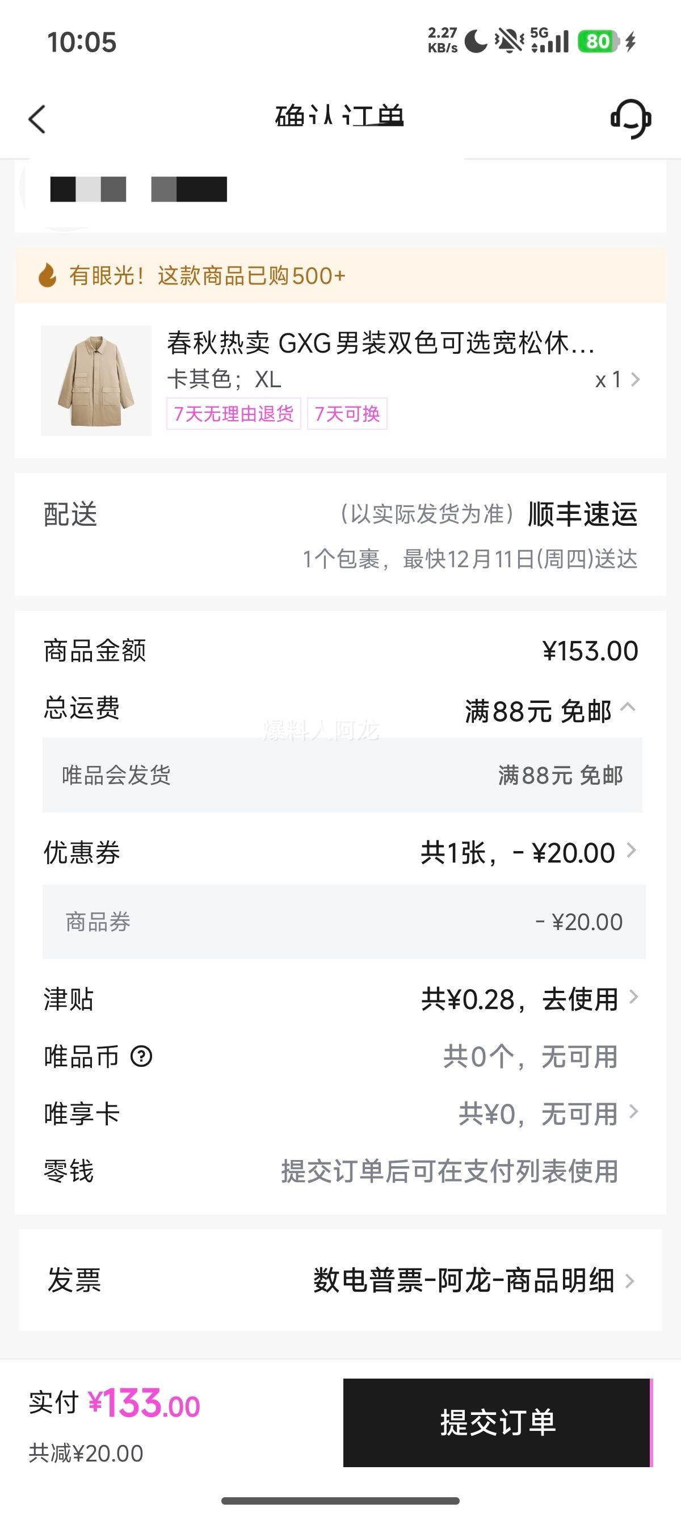Open 津贴 allowance to use ¥0.28
Viewport: 681px width, 1516px height.
(x=633, y=998)
